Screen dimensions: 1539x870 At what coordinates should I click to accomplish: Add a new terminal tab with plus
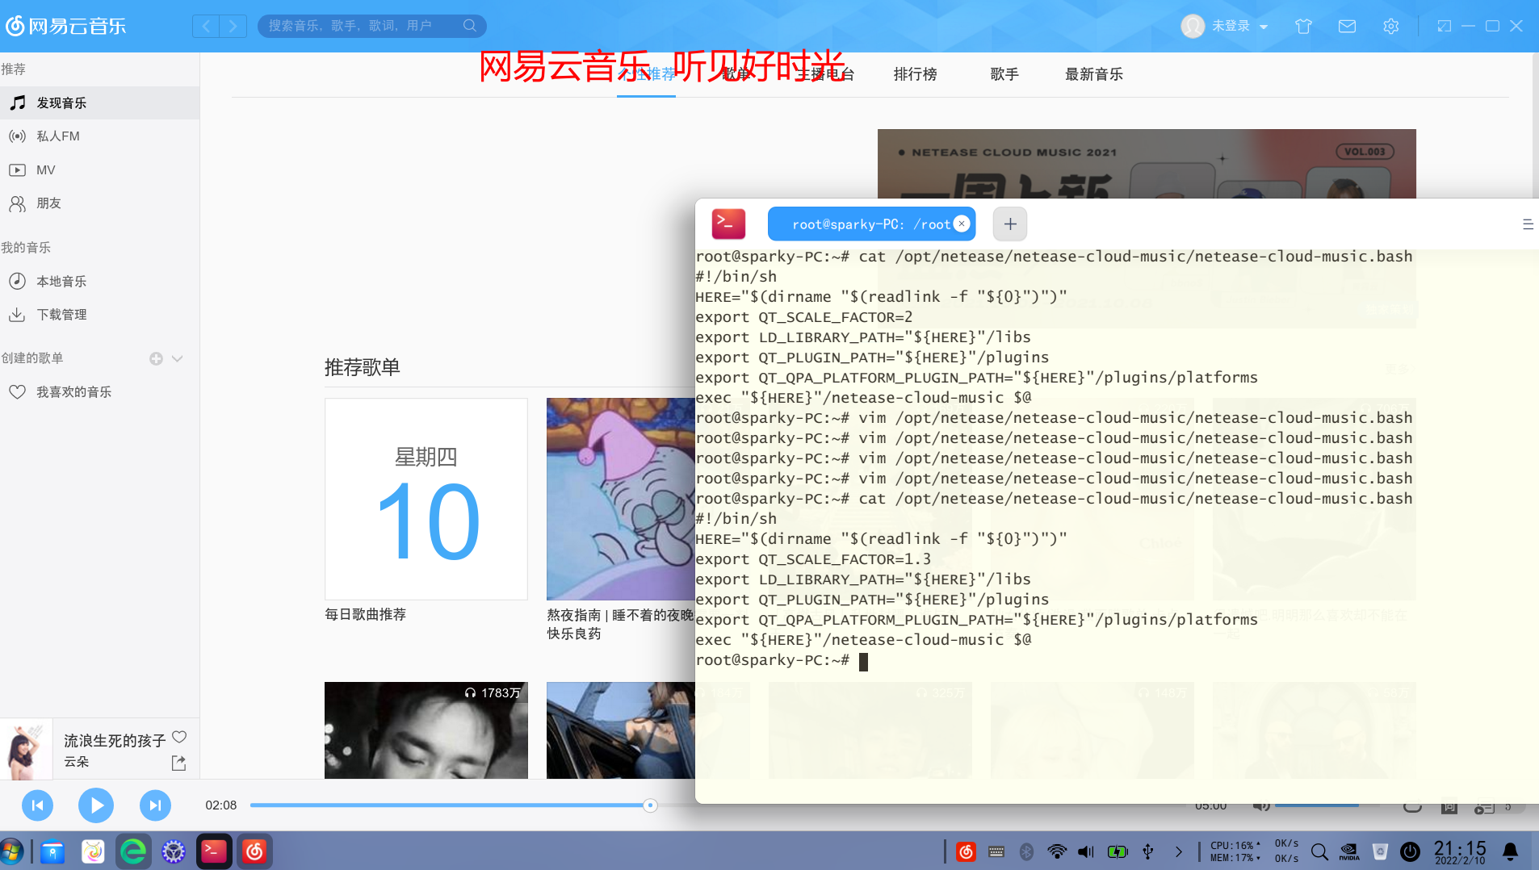(x=1010, y=224)
